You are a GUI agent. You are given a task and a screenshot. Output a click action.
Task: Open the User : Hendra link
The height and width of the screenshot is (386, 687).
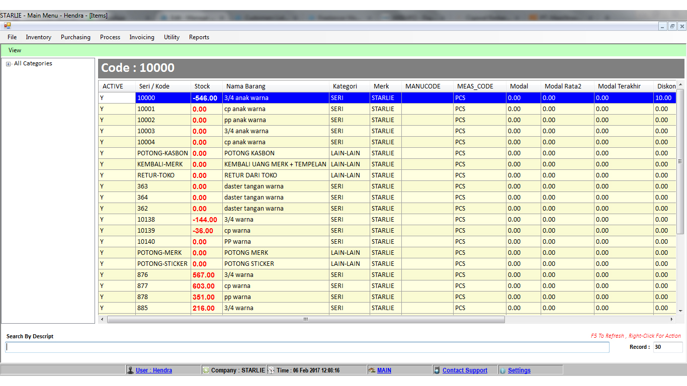[x=154, y=370]
